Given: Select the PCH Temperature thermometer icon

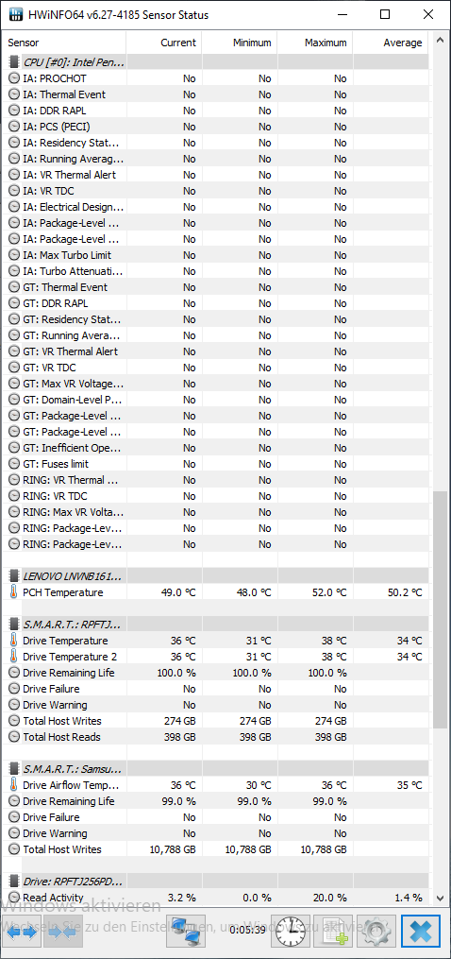Looking at the screenshot, I should 13,592.
